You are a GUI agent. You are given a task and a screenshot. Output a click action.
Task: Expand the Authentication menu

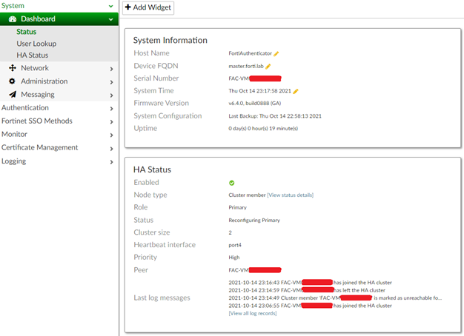click(111, 108)
